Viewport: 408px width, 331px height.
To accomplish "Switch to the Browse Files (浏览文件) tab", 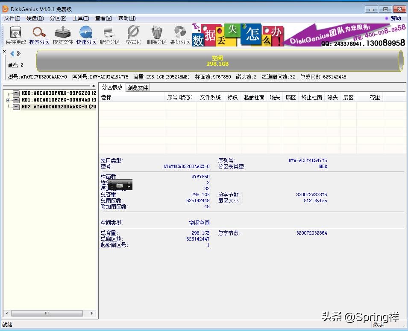I will (x=138, y=88).
